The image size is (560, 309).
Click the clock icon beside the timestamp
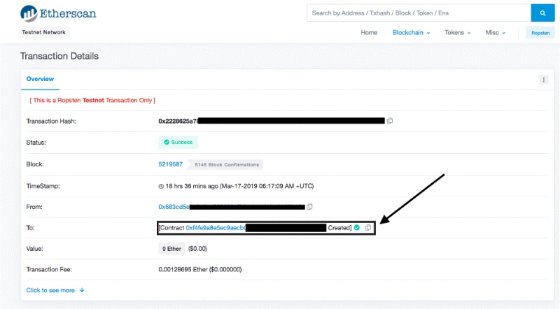pyautogui.click(x=162, y=186)
